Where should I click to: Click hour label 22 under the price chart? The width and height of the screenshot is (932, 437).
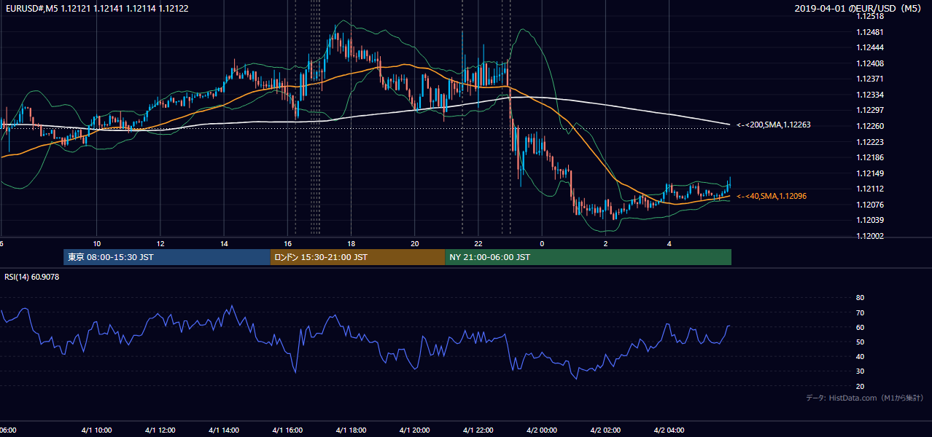tap(478, 243)
